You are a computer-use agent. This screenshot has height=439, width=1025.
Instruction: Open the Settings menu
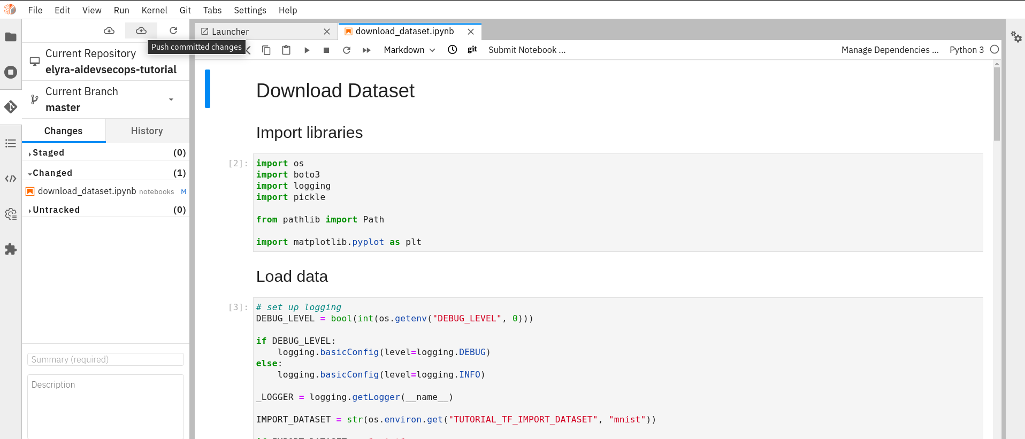tap(250, 10)
